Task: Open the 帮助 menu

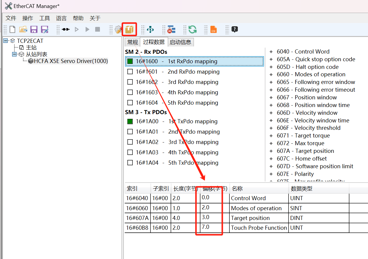Action: tap(78, 18)
